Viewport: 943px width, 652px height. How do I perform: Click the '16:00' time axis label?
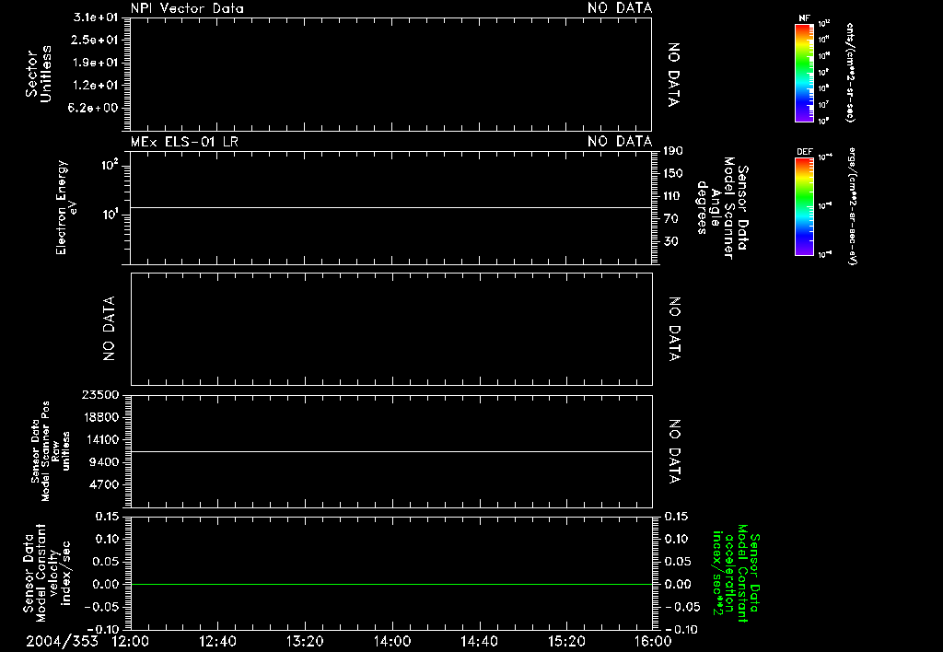pyautogui.click(x=653, y=641)
